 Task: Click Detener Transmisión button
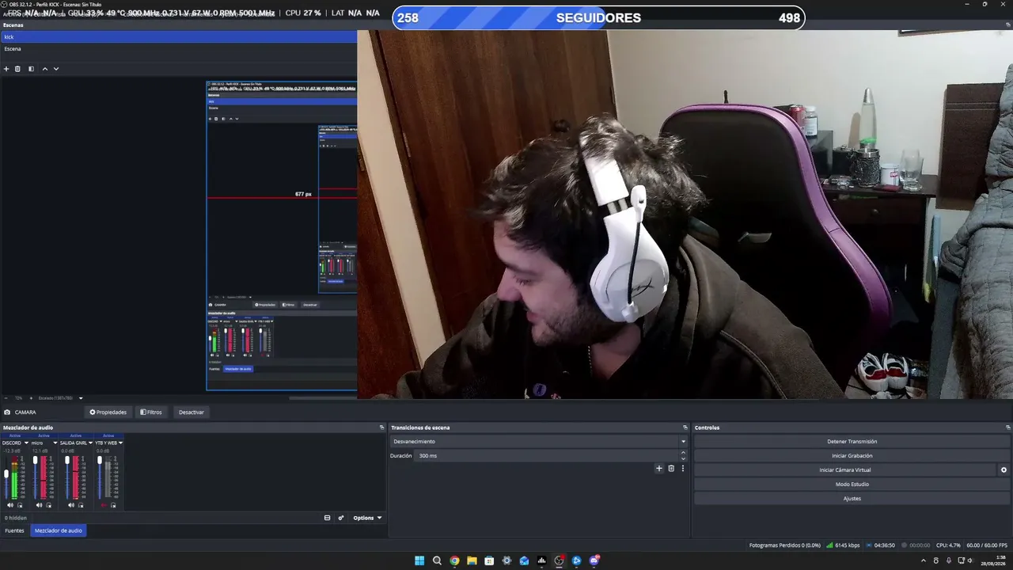click(852, 442)
